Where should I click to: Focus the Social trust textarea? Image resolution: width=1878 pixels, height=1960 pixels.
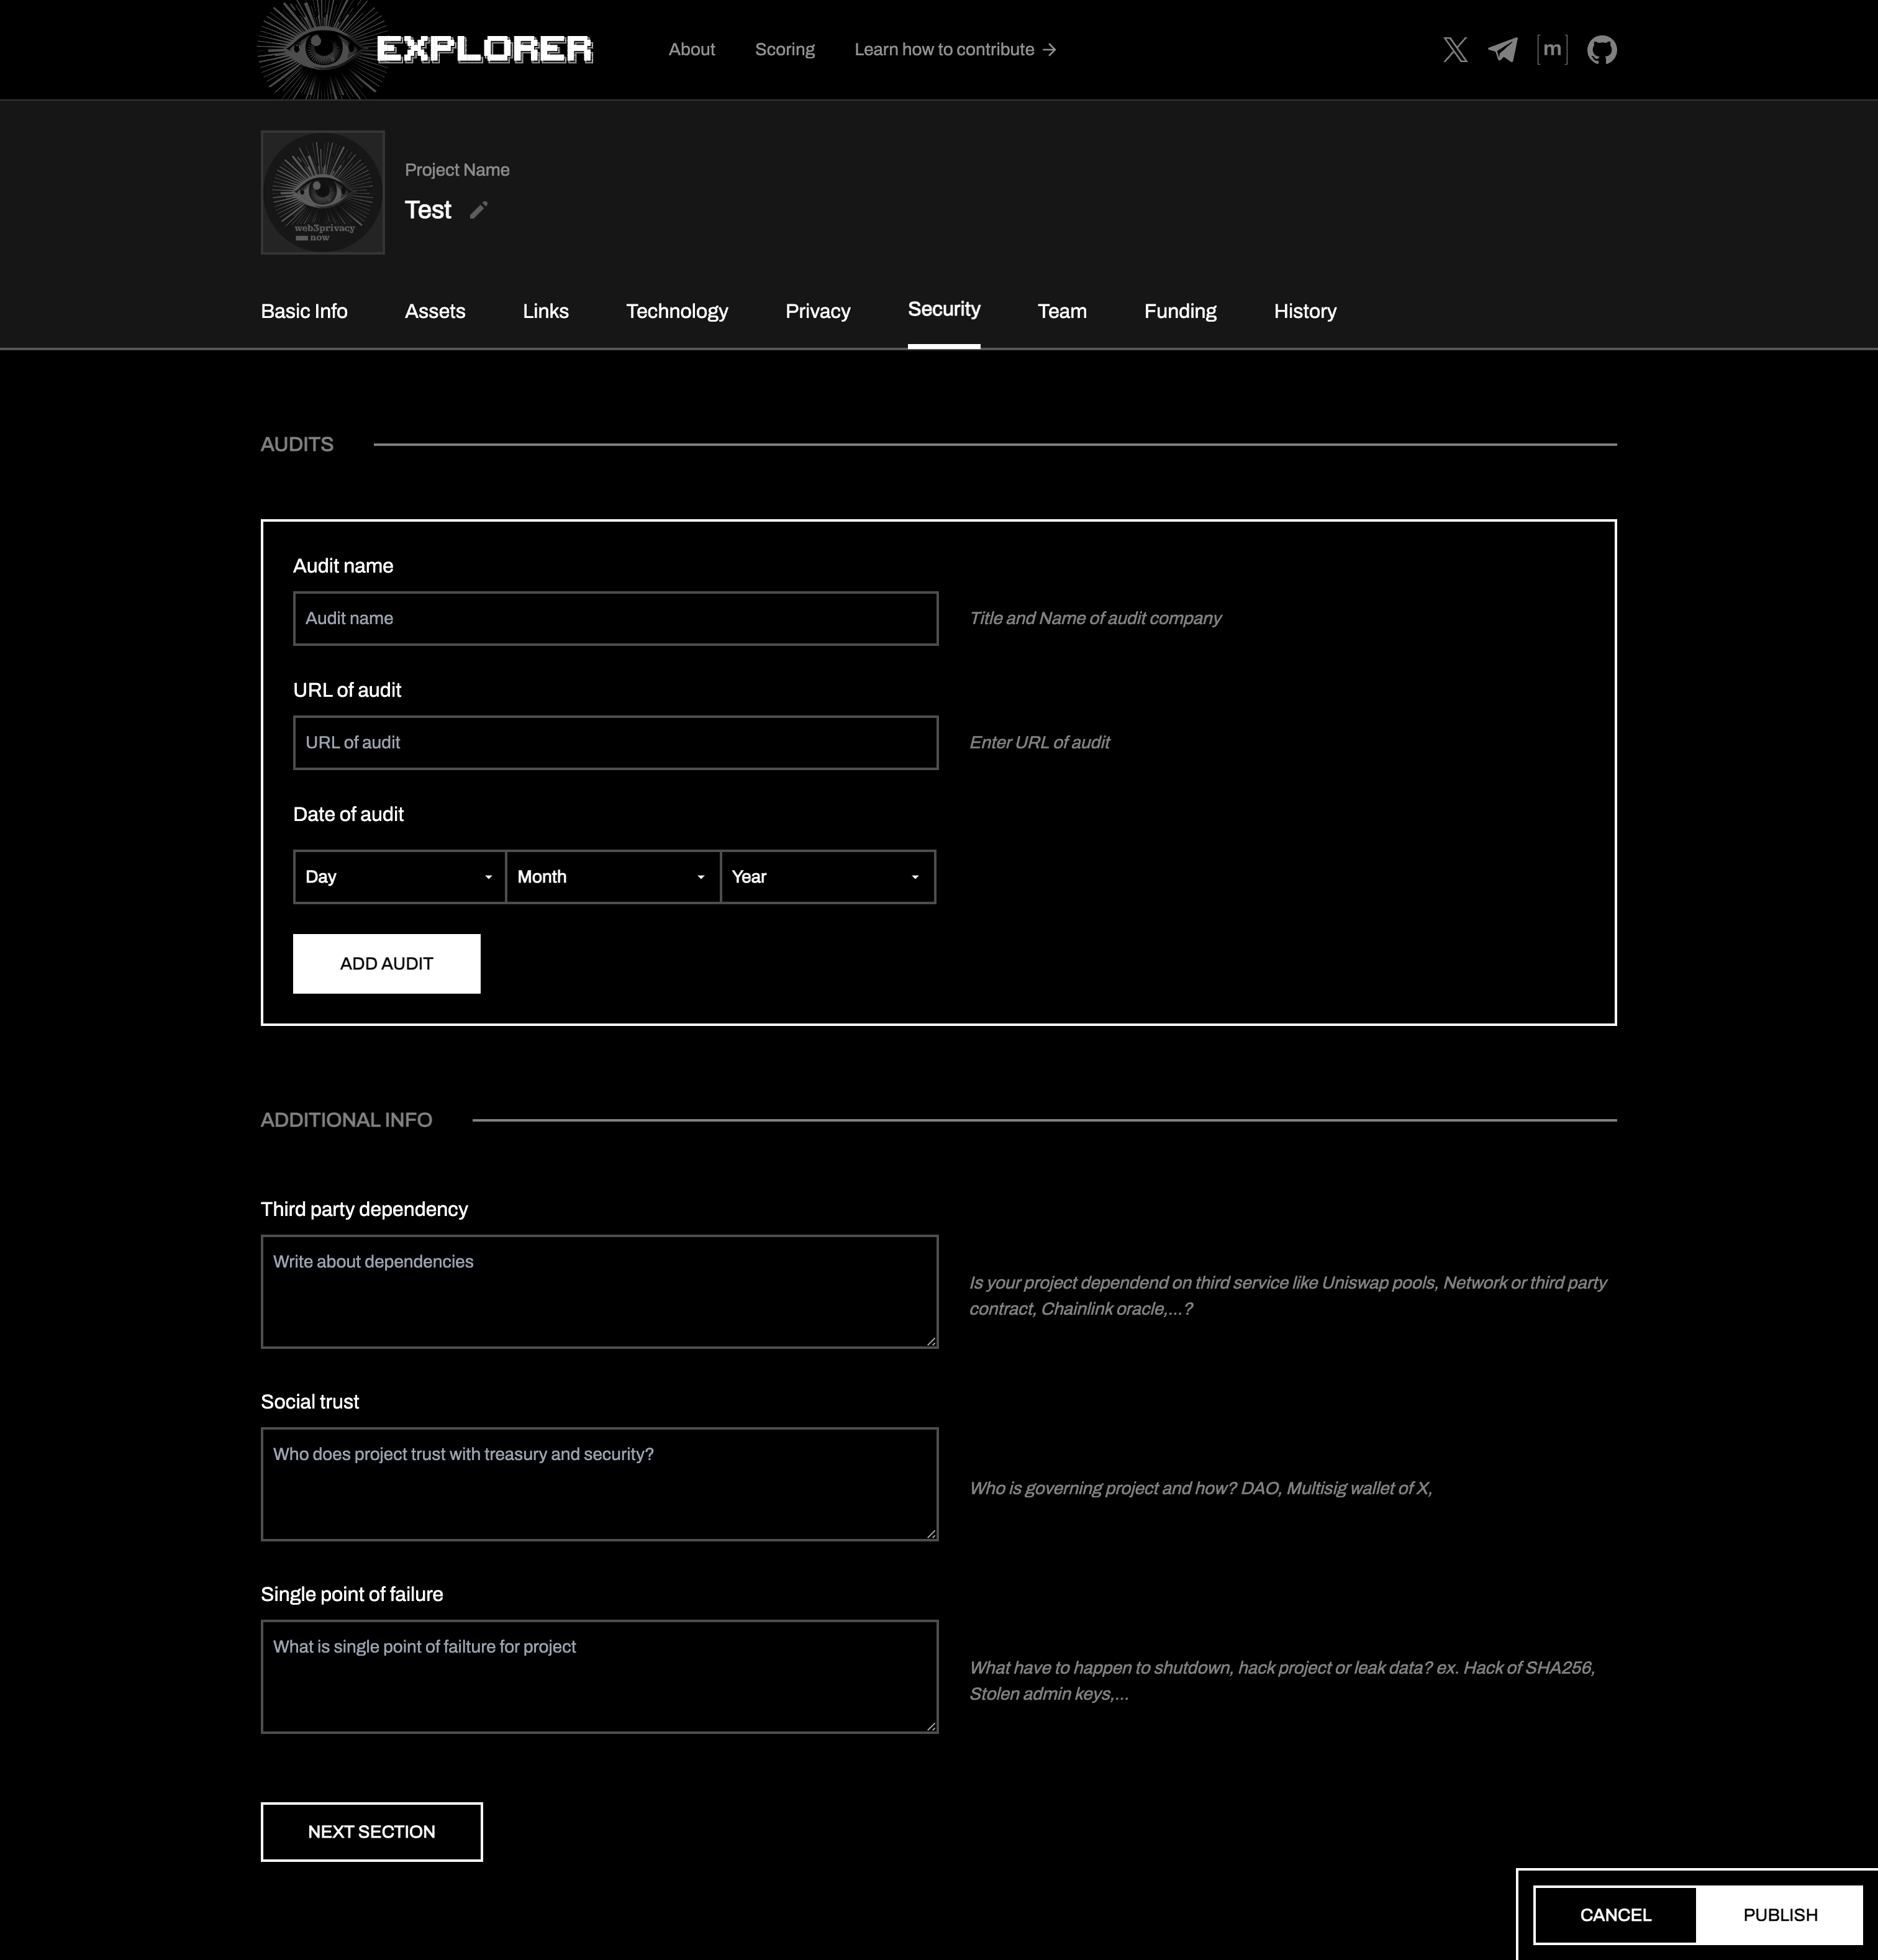[x=600, y=1484]
